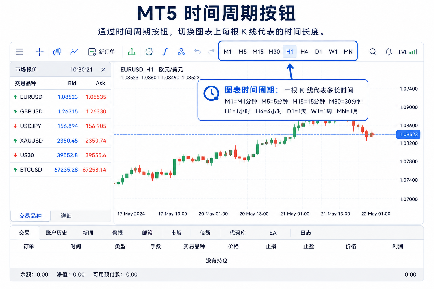Image resolution: width=434 pixels, height=289 pixels.
Task: Click the 止损 stop loss column header
Action: [x=271, y=247]
